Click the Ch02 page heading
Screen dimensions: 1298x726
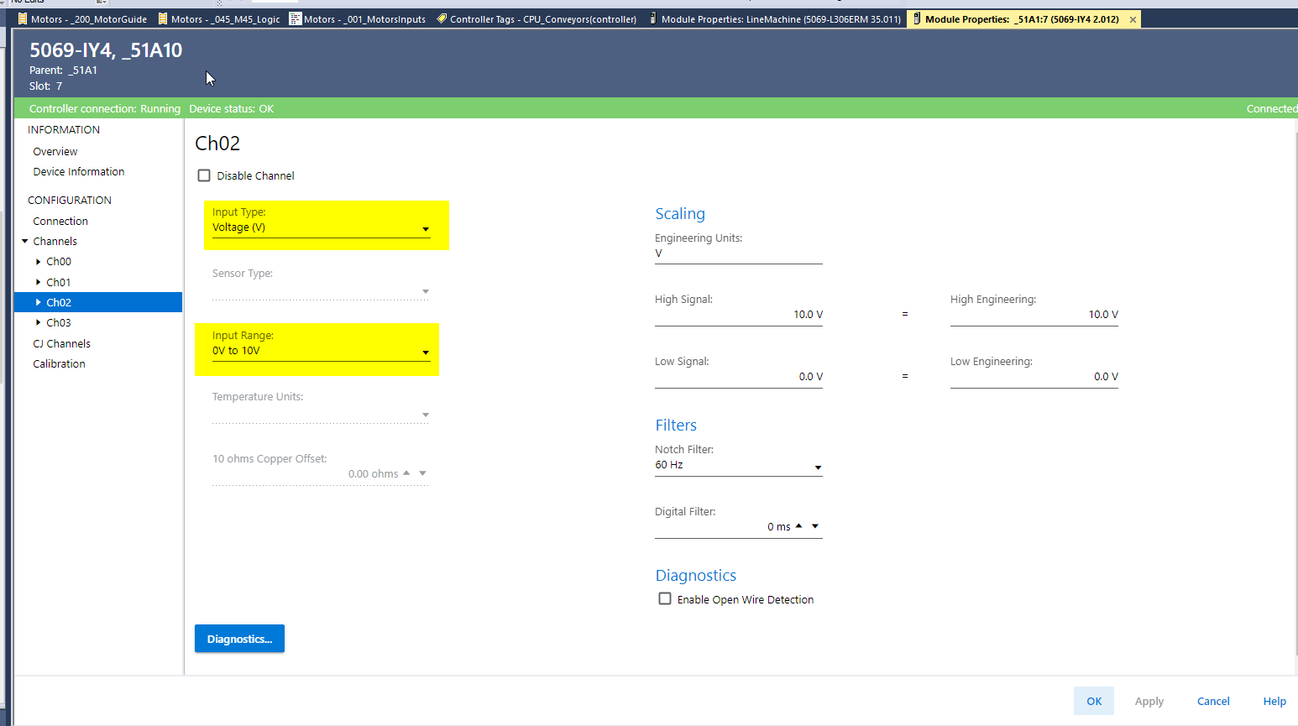(x=217, y=144)
